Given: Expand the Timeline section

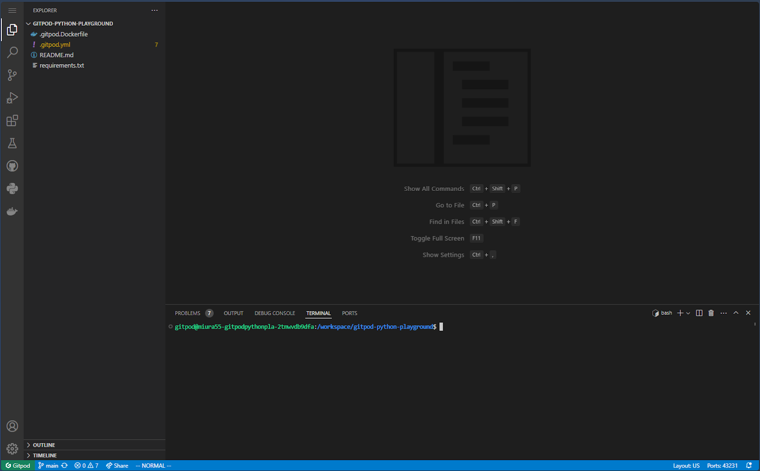Looking at the screenshot, I should click(45, 455).
